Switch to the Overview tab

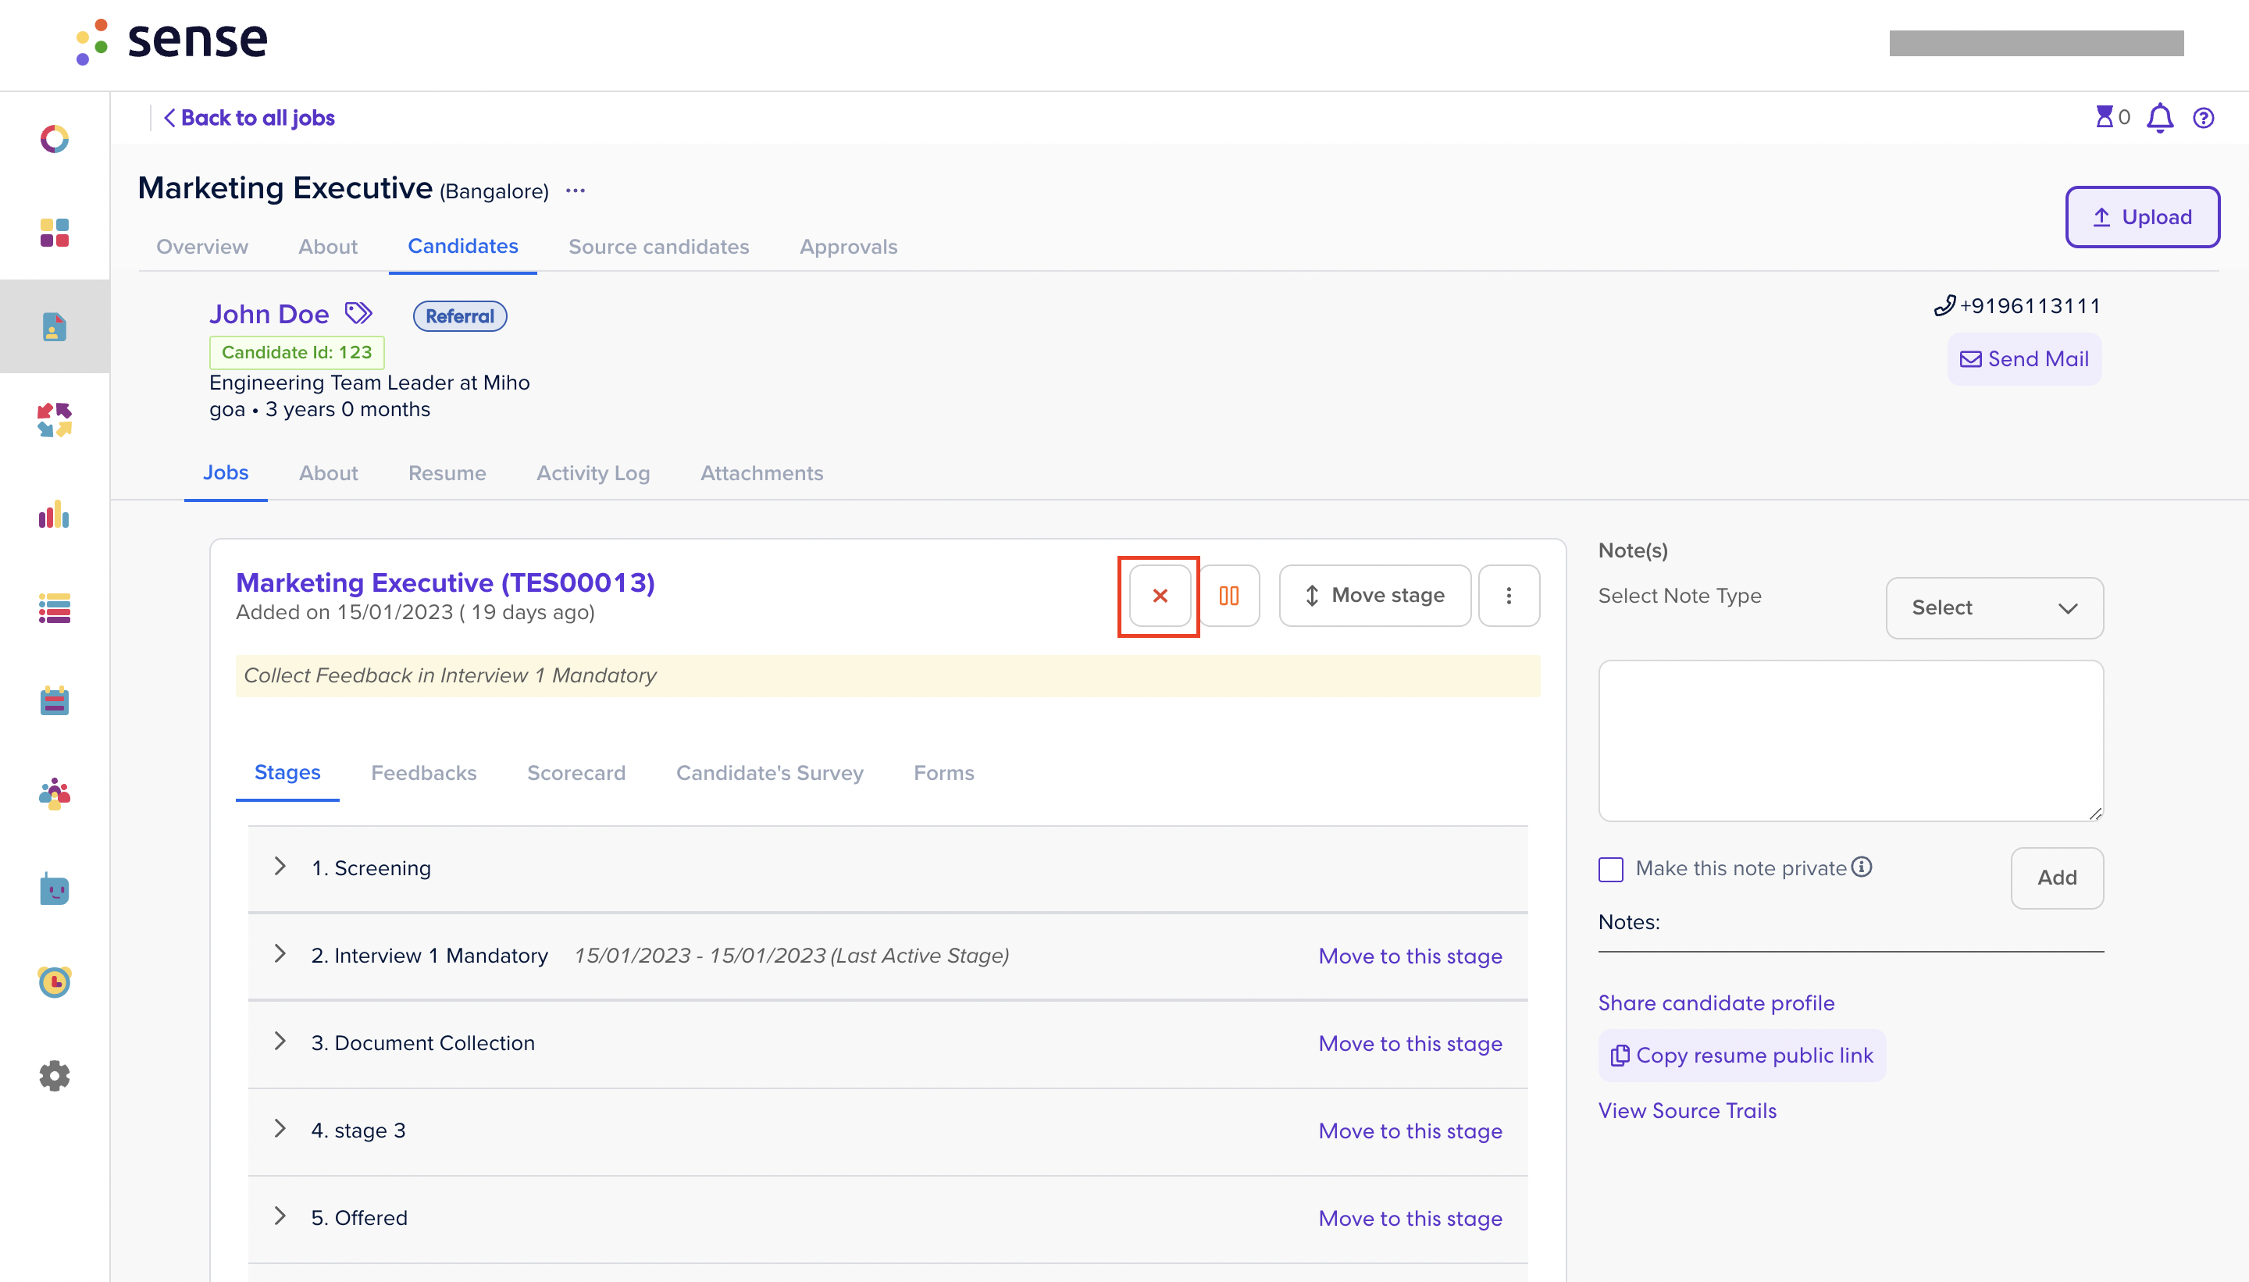[202, 247]
